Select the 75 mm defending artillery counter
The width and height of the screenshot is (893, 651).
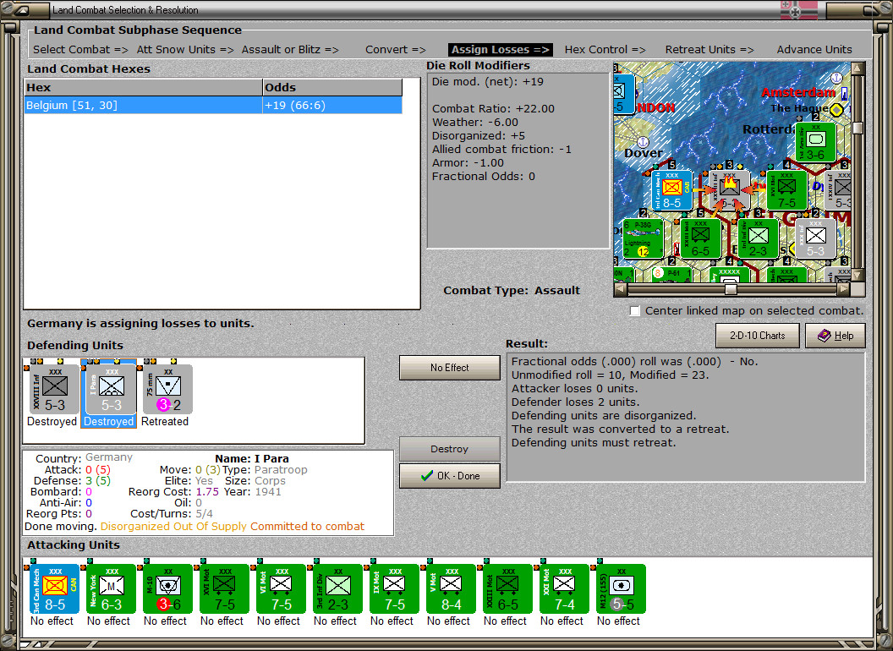point(168,390)
